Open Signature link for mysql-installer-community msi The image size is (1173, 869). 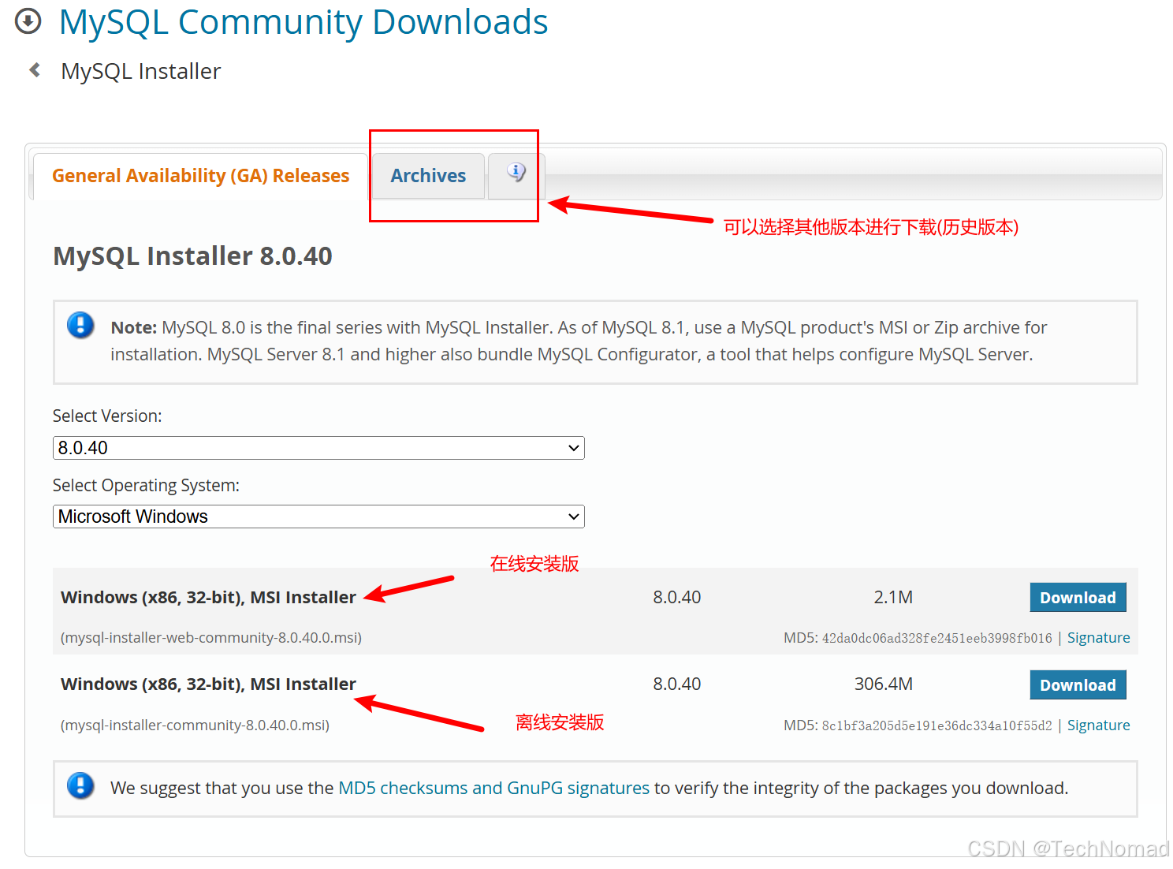pyautogui.click(x=1098, y=725)
